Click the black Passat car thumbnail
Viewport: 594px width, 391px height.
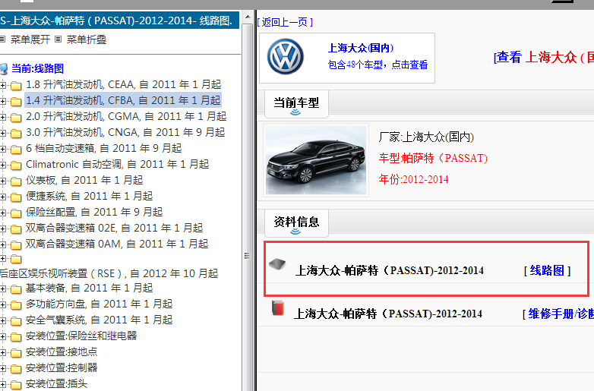coord(316,160)
